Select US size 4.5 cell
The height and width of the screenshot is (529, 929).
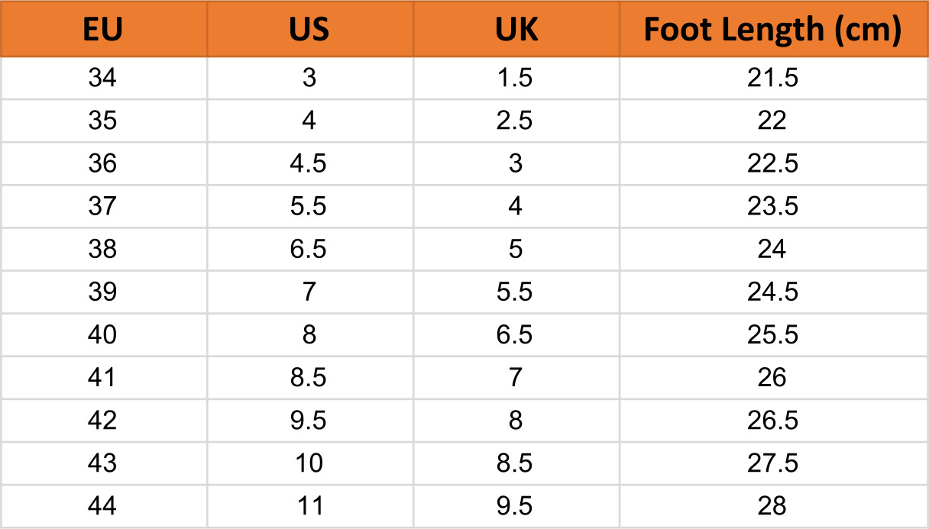[x=309, y=163]
